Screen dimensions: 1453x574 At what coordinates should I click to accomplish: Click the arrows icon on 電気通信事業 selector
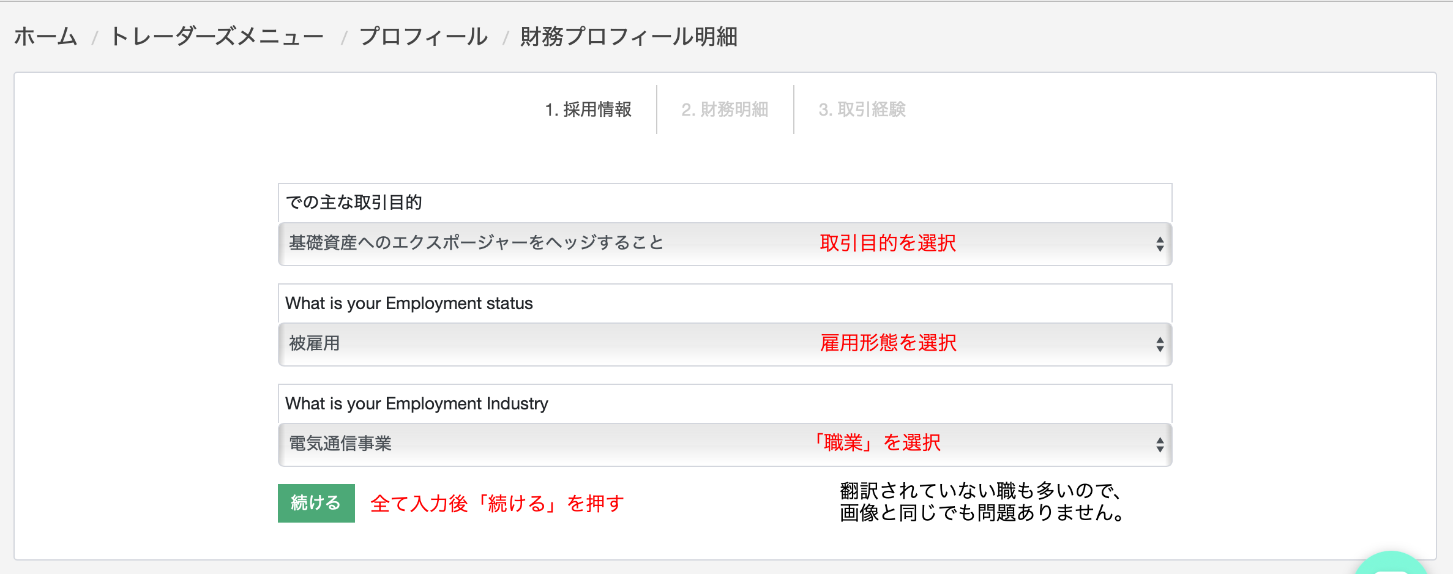pos(1160,445)
